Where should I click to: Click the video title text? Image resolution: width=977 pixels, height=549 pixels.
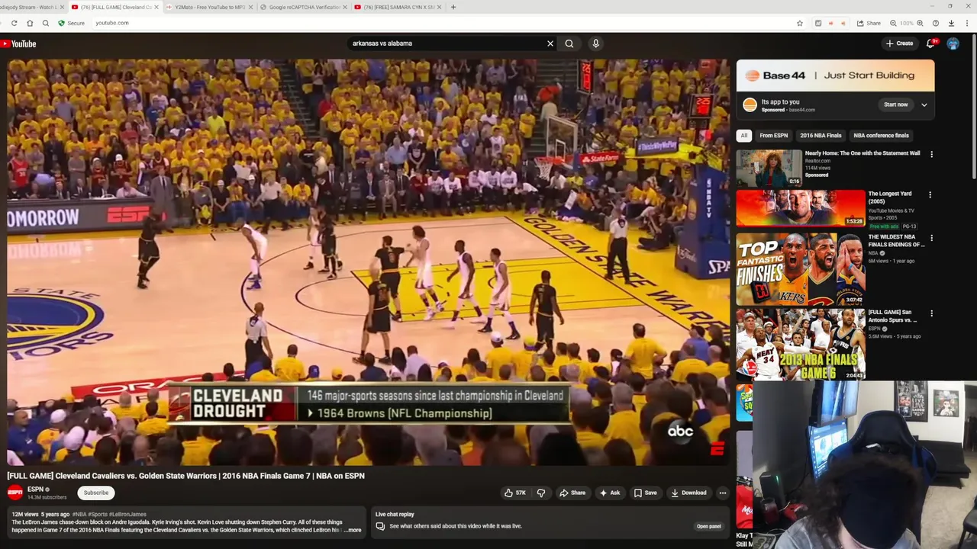185,476
